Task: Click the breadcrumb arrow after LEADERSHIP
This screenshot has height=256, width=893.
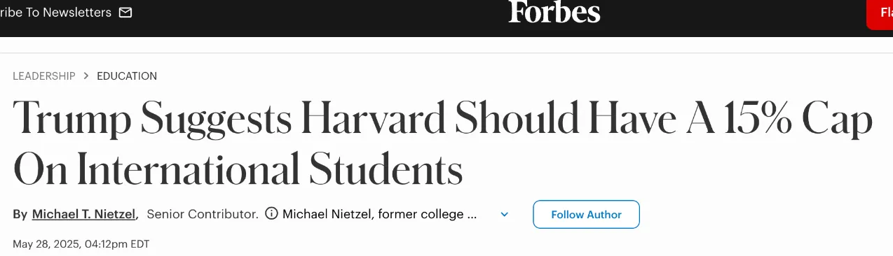Action: (86, 76)
